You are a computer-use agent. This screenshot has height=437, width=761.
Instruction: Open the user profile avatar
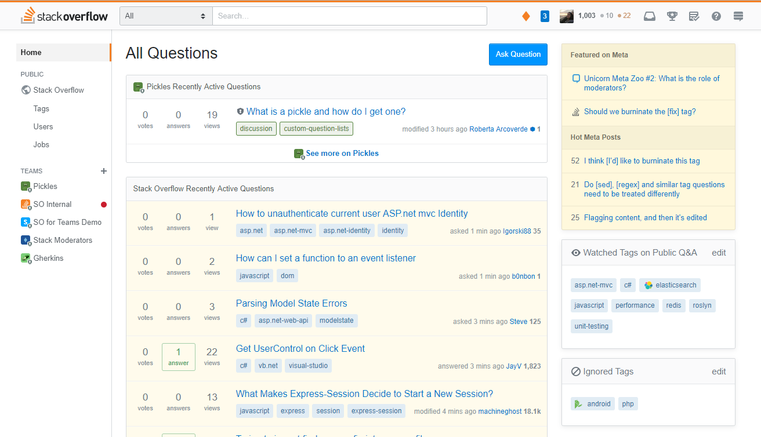(567, 16)
